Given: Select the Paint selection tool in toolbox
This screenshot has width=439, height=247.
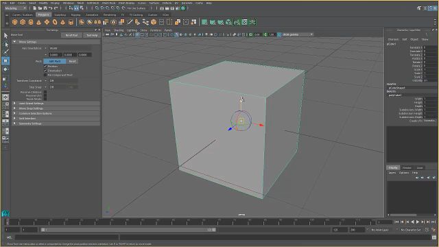Looking at the screenshot, I should click(5, 52).
